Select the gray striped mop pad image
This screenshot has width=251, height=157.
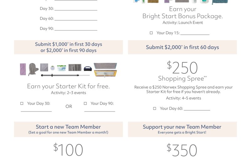point(105,66)
